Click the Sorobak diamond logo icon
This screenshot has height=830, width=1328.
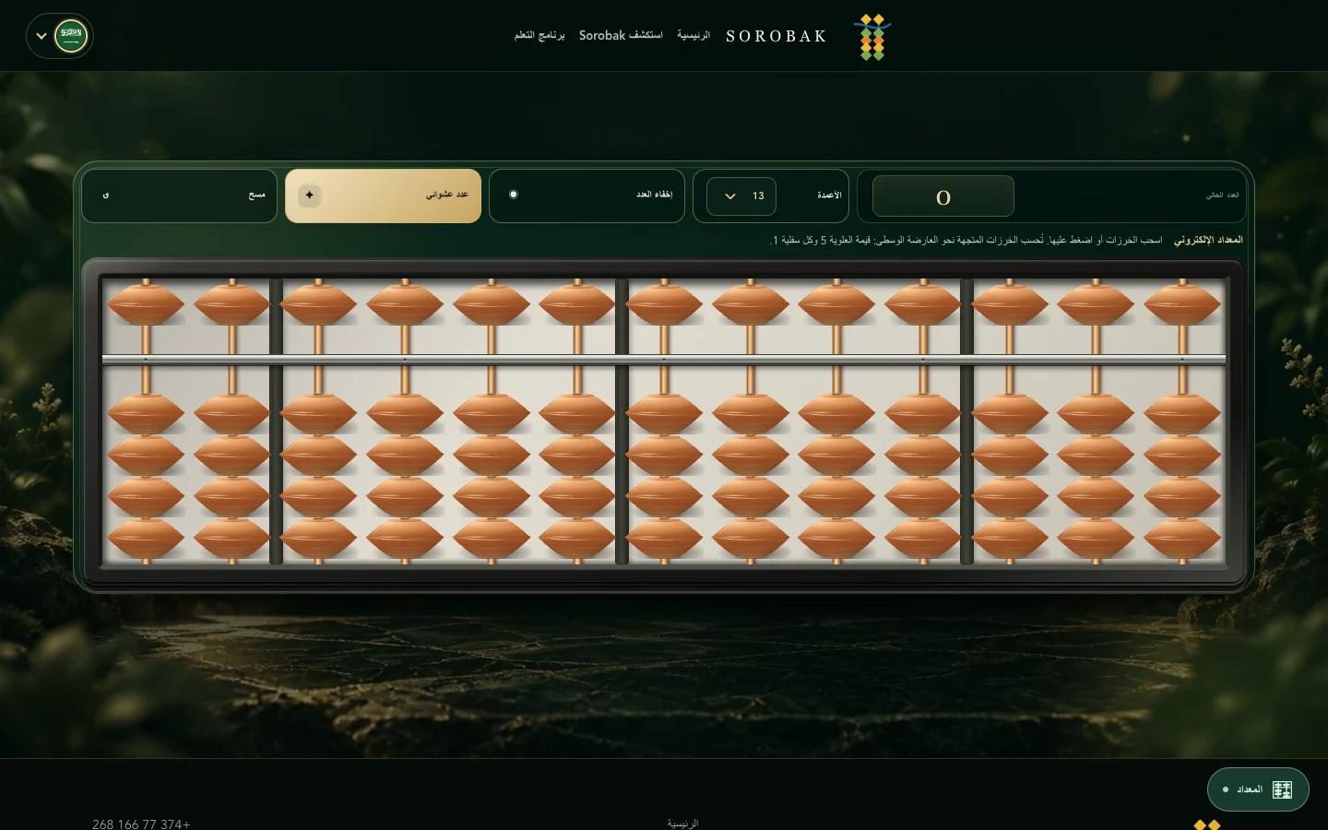click(872, 37)
